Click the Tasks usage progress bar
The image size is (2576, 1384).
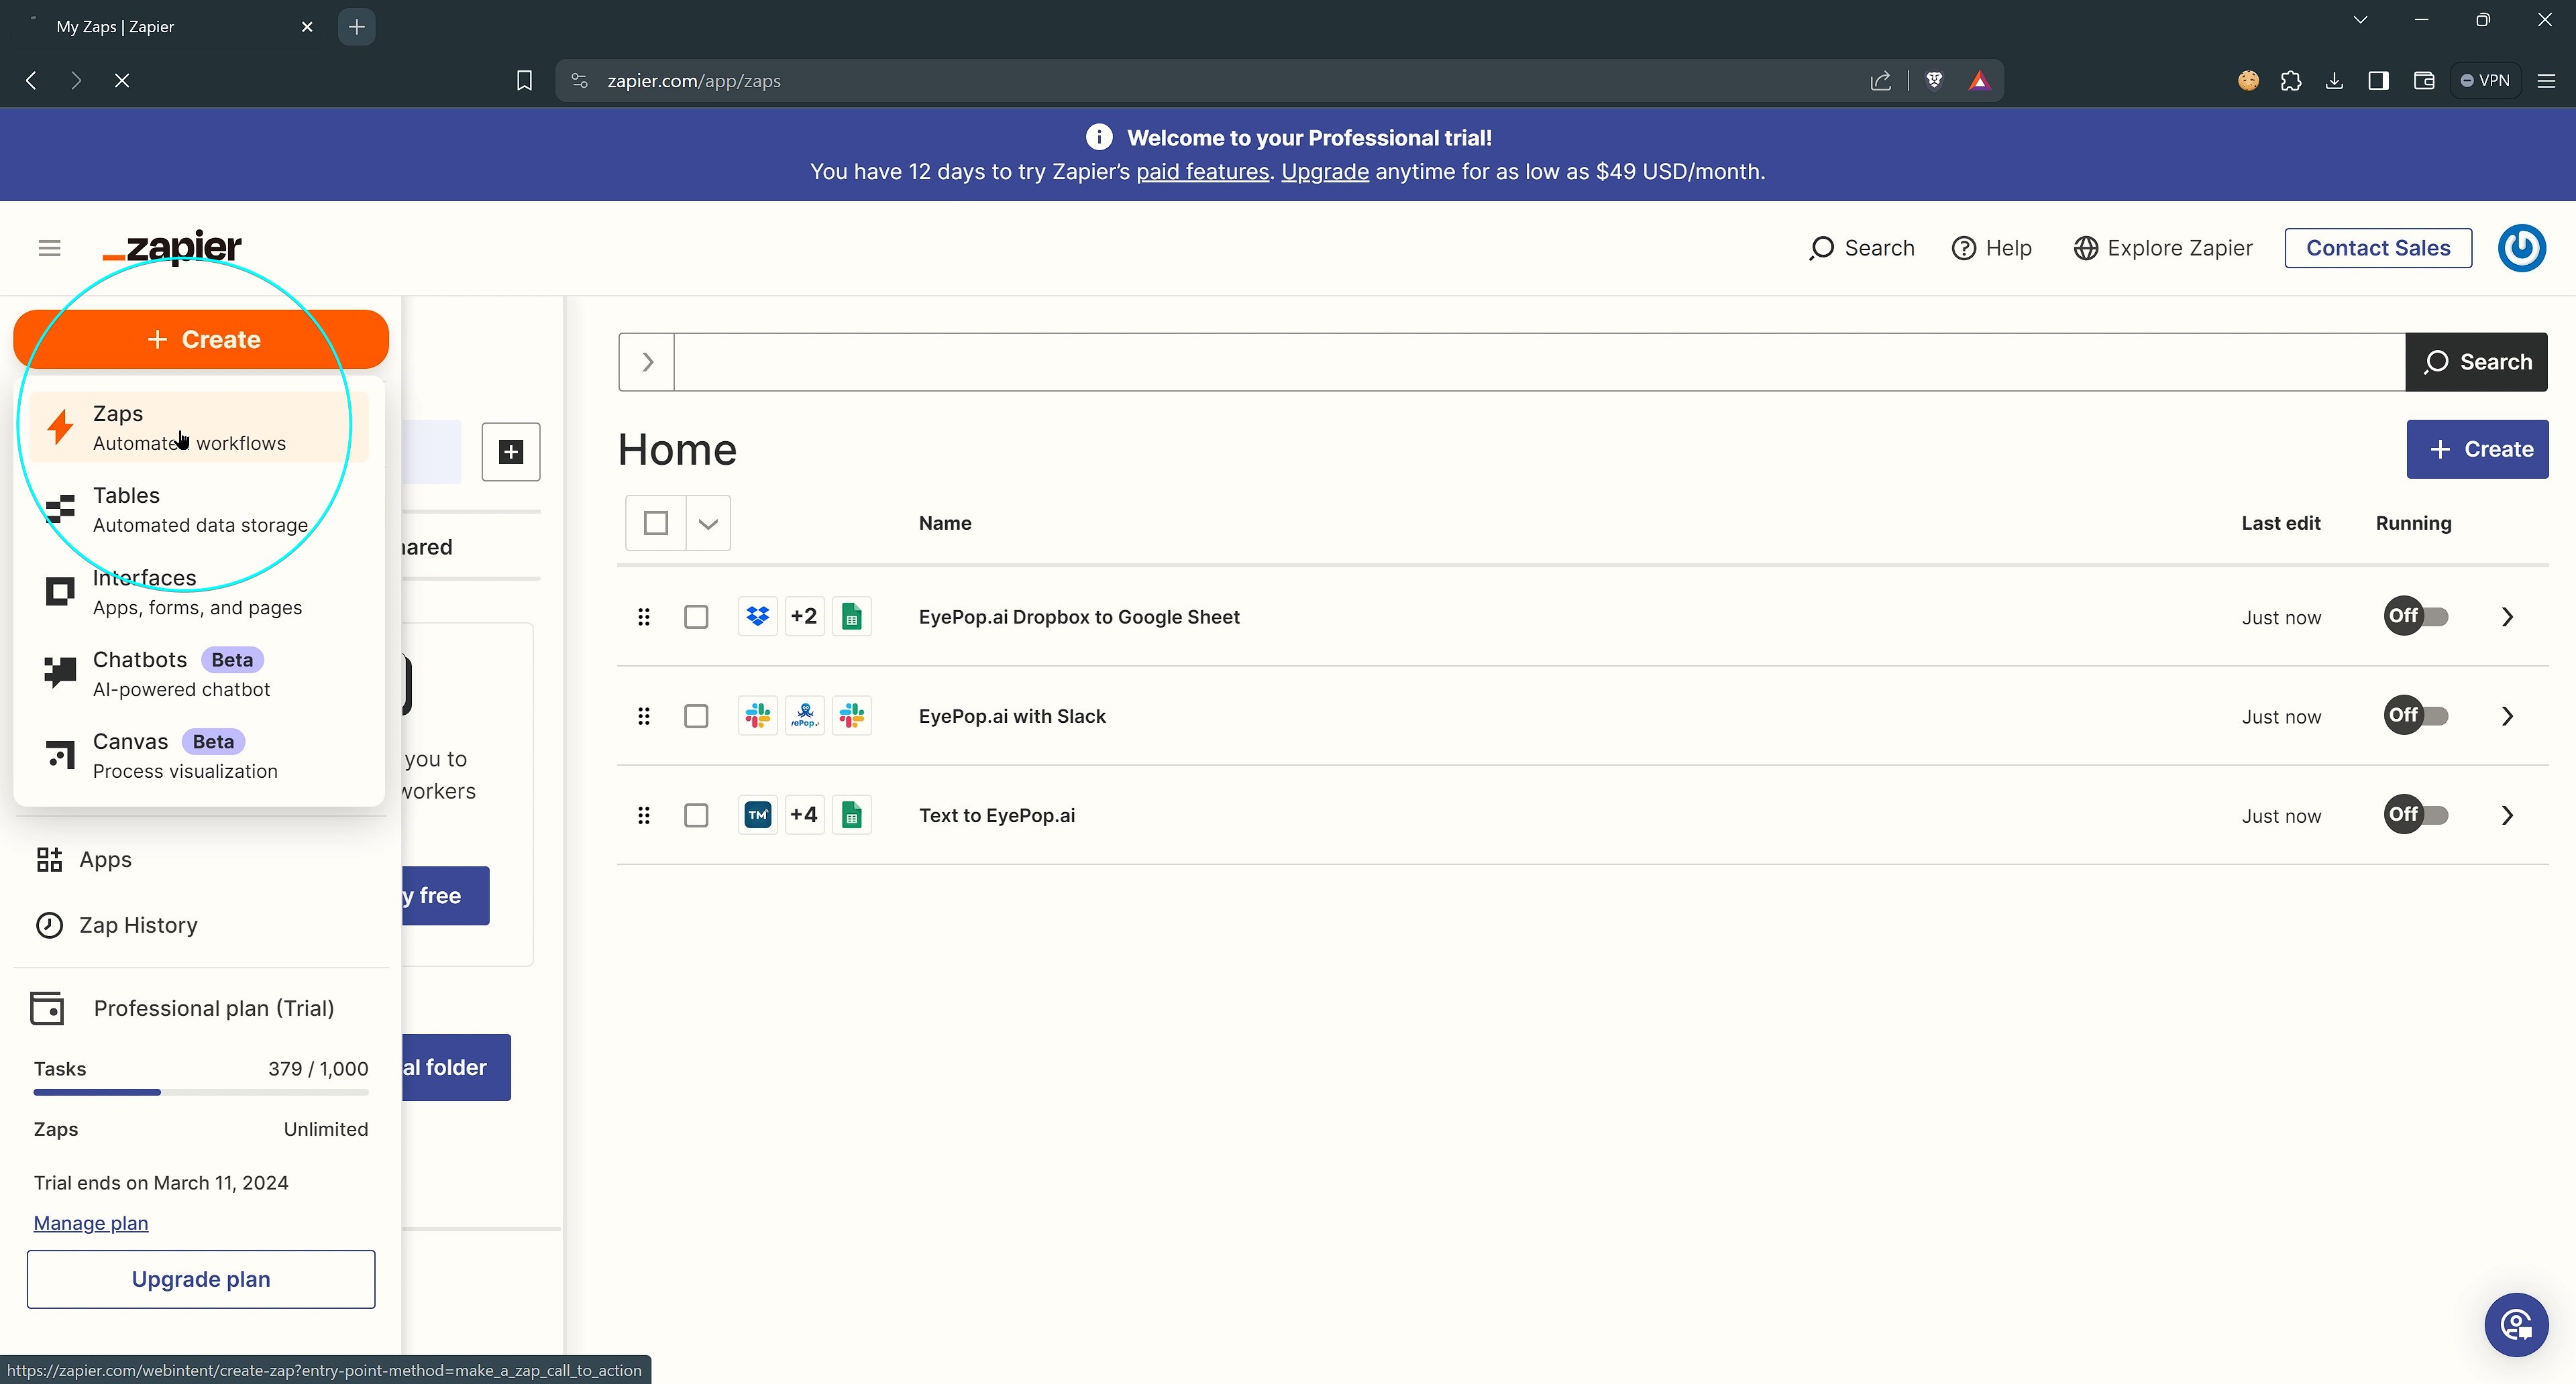point(200,1092)
